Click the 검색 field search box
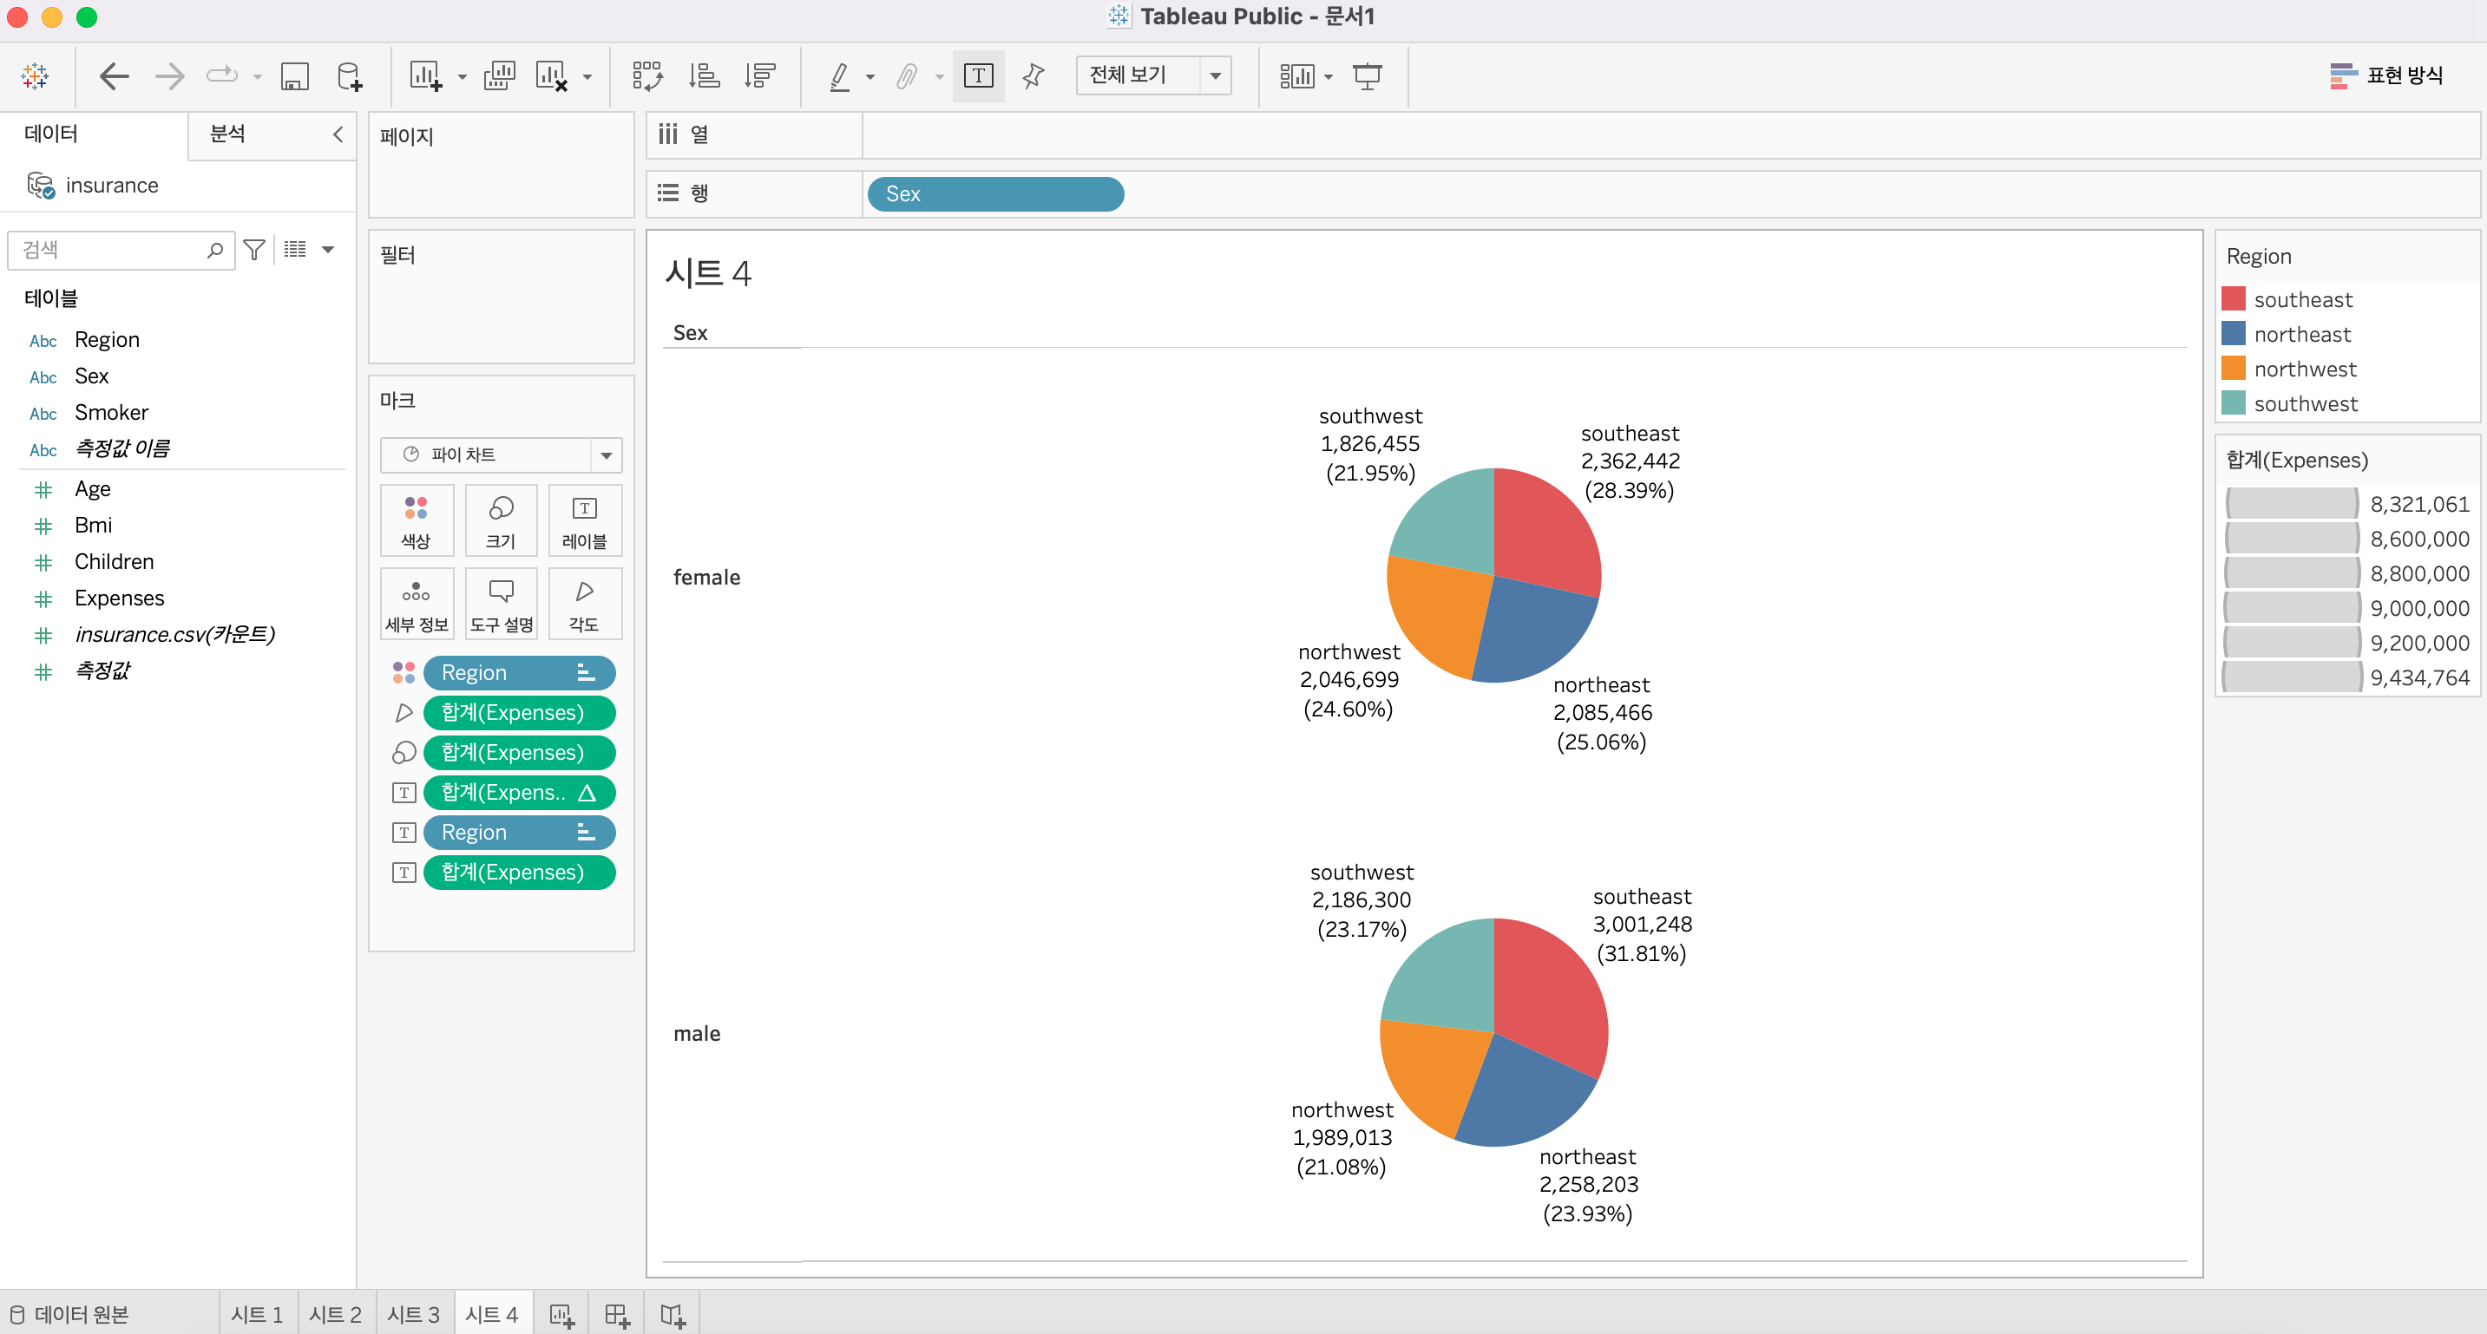The height and width of the screenshot is (1334, 2487). [121, 250]
